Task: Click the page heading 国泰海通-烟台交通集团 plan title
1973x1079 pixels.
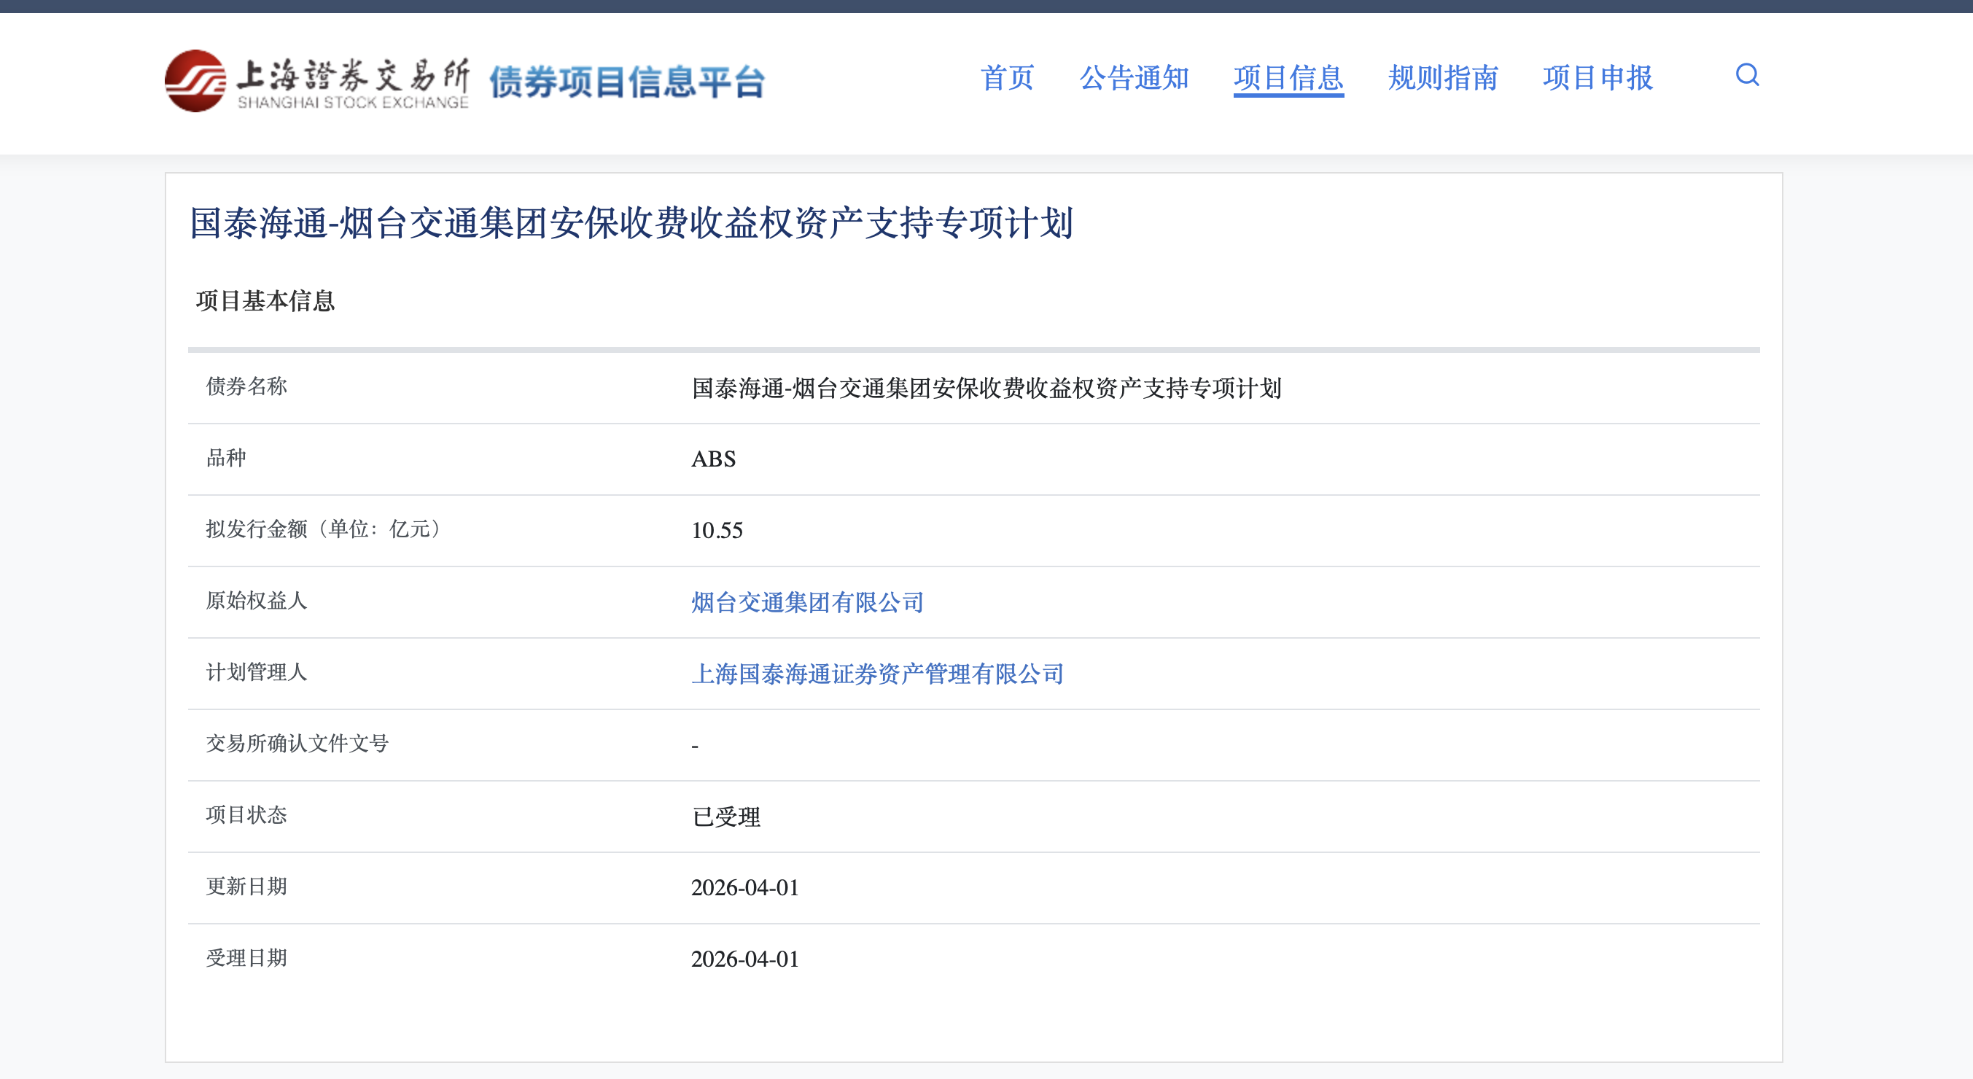Action: coord(631,224)
